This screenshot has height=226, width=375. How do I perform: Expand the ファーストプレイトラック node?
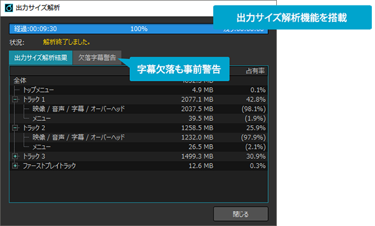point(15,166)
